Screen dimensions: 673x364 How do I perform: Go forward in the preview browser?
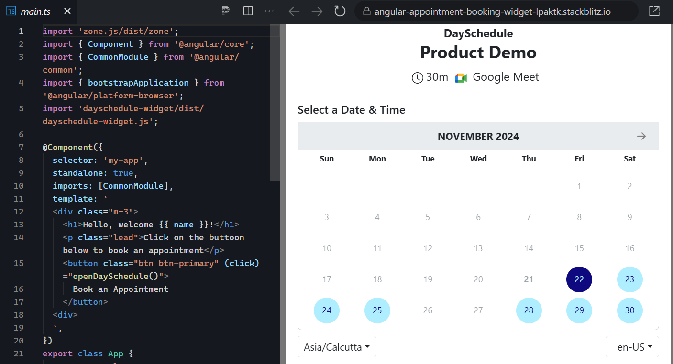(317, 11)
